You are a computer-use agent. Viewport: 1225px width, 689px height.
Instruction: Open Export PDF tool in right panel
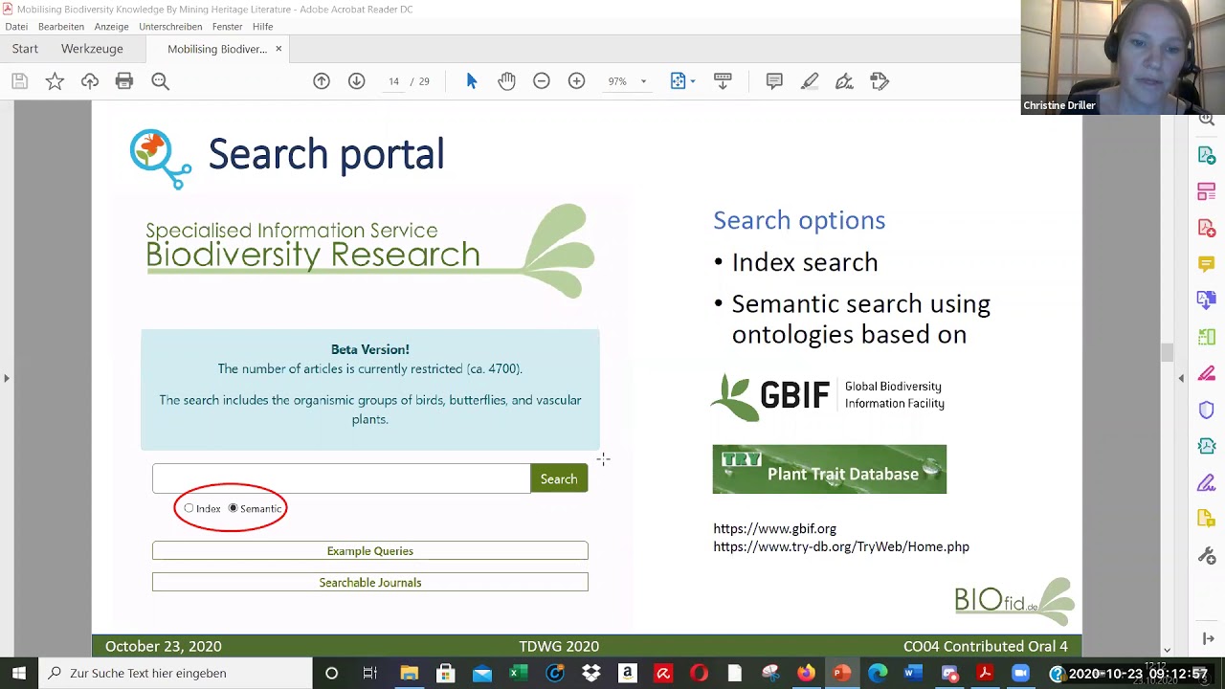pos(1206,155)
